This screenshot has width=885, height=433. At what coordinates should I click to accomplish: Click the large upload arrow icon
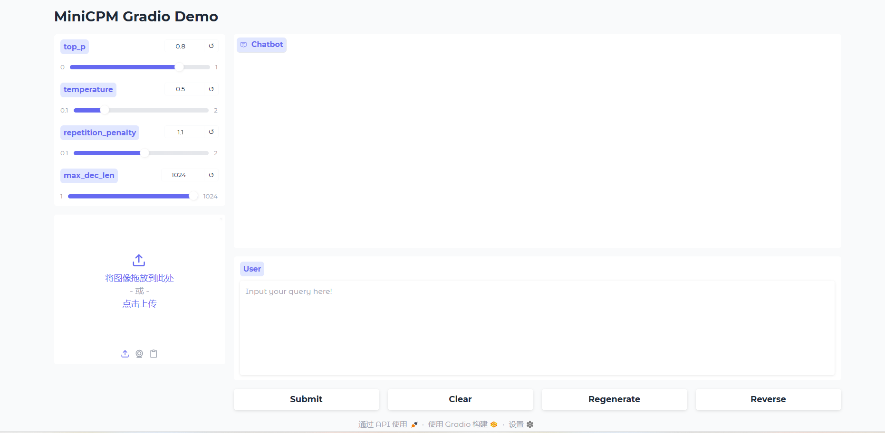[x=139, y=260]
